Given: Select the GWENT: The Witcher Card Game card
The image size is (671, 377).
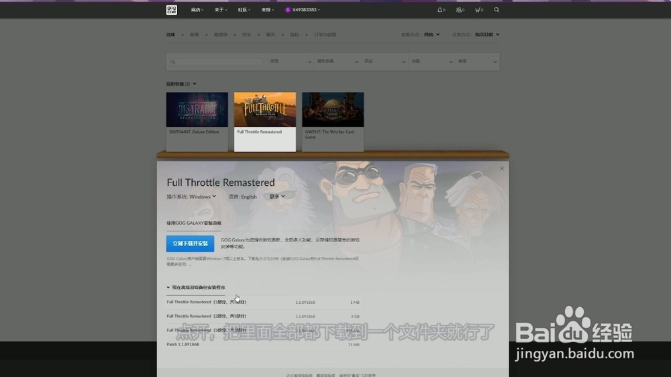Looking at the screenshot, I should pos(333,121).
